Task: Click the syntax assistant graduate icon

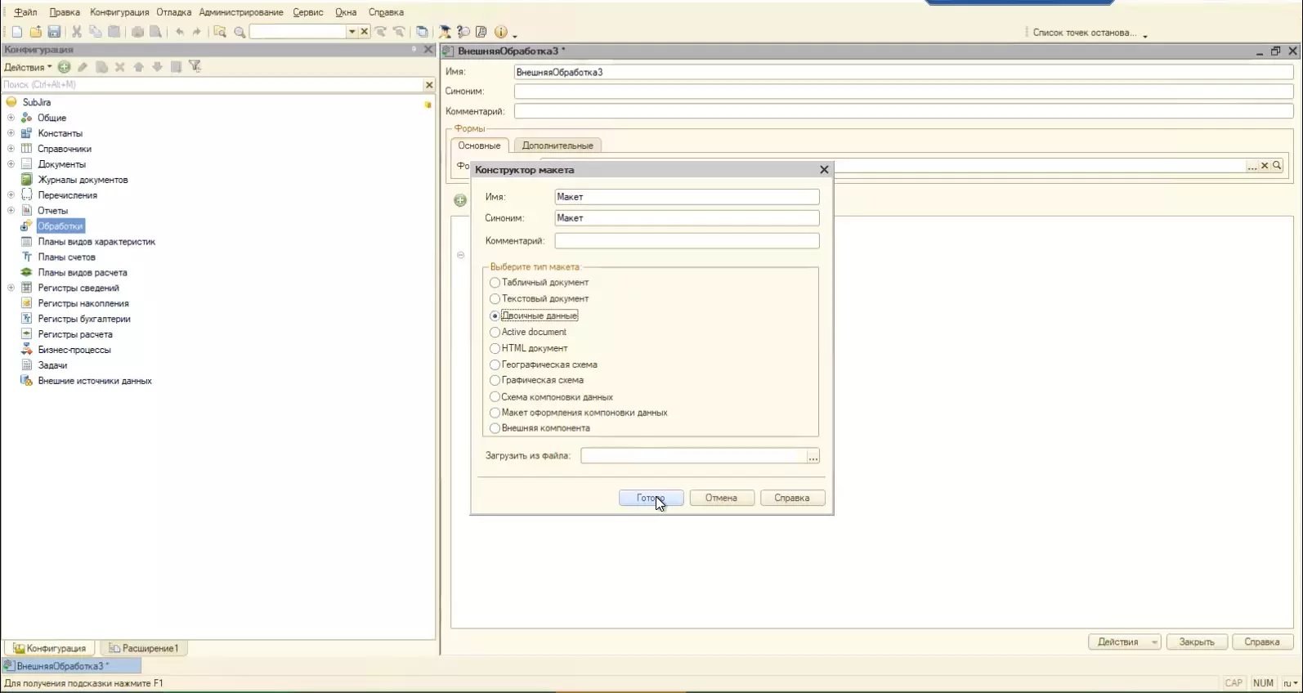Action: pyautogui.click(x=445, y=32)
